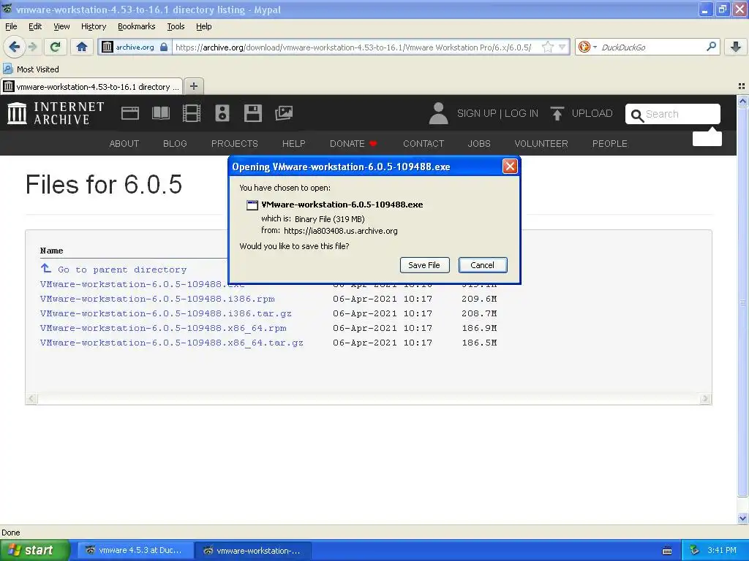Switch to the 'vmware 4.5.3 at Duc...' taskbar window
The image size is (749, 561).
point(135,551)
